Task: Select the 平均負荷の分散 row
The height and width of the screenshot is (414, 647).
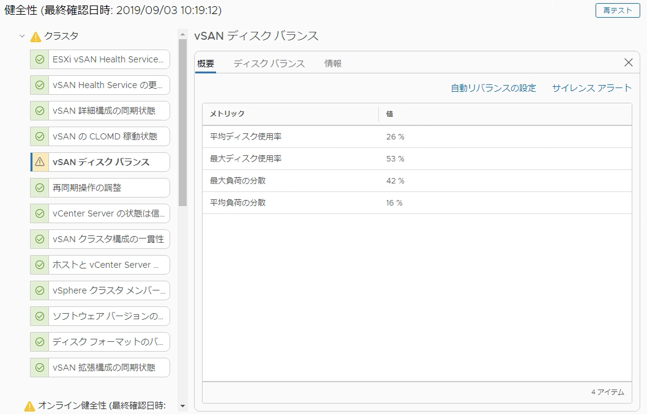Action: (417, 202)
